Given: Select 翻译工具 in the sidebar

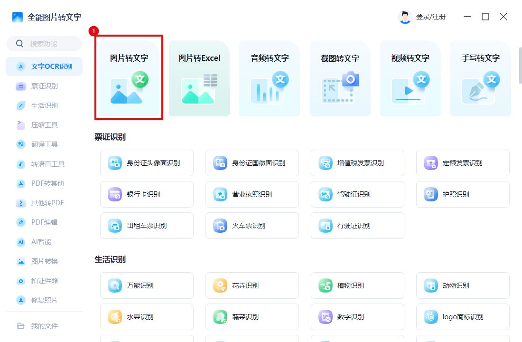Looking at the screenshot, I should [44, 144].
